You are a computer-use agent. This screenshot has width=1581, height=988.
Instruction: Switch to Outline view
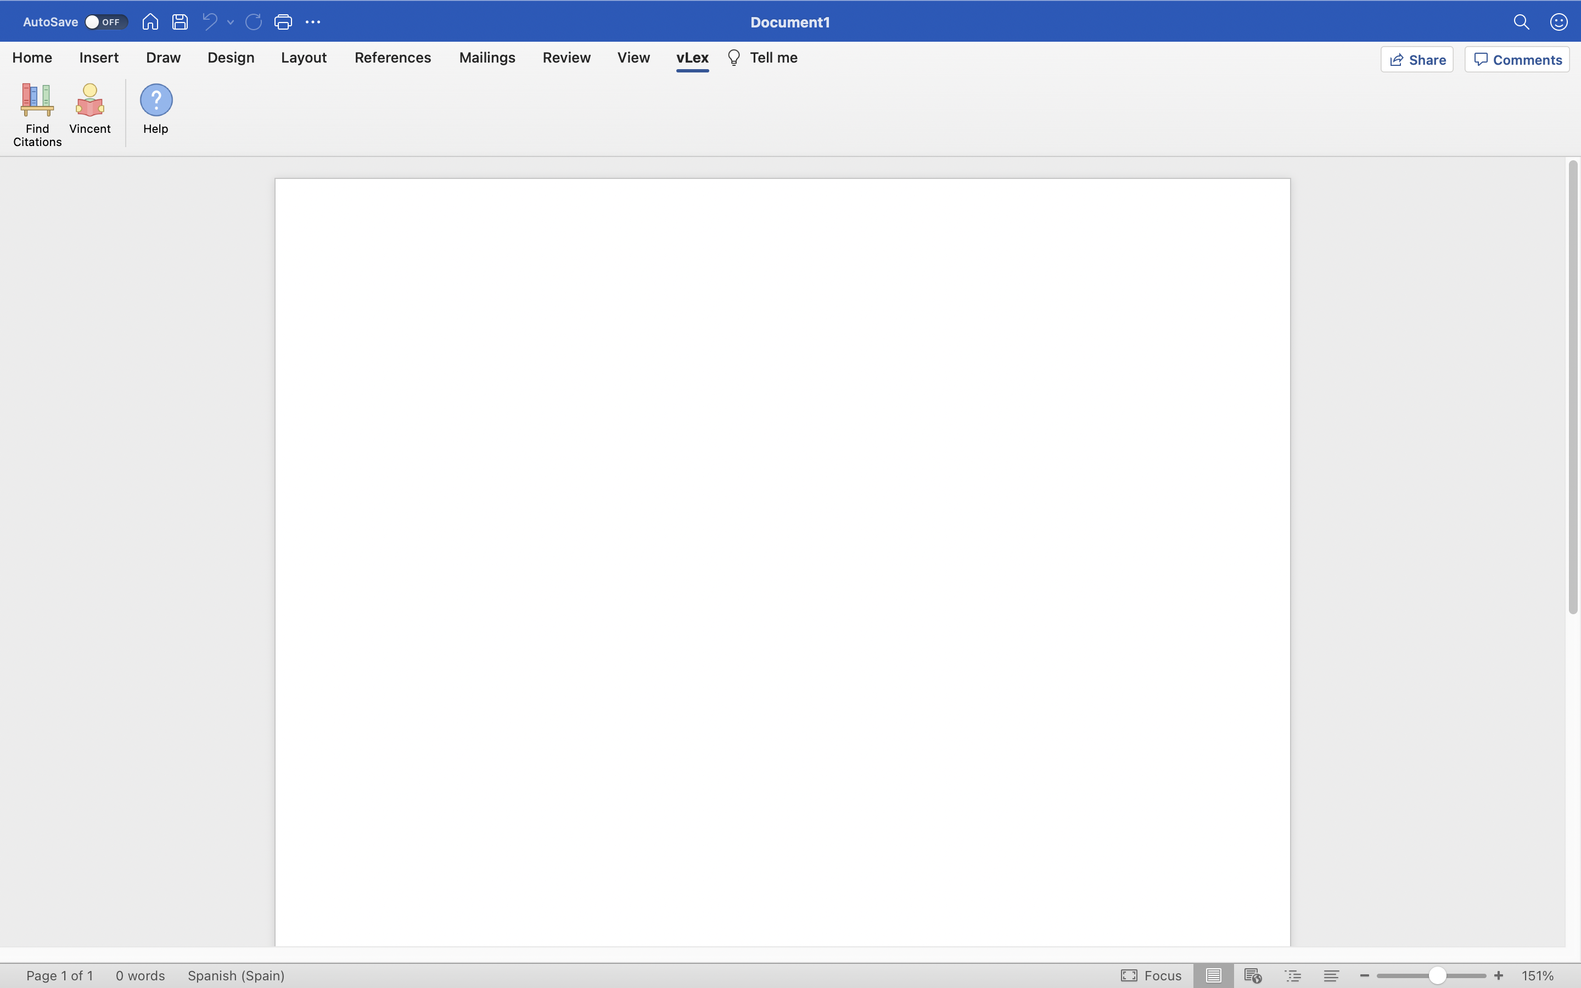coord(1293,975)
